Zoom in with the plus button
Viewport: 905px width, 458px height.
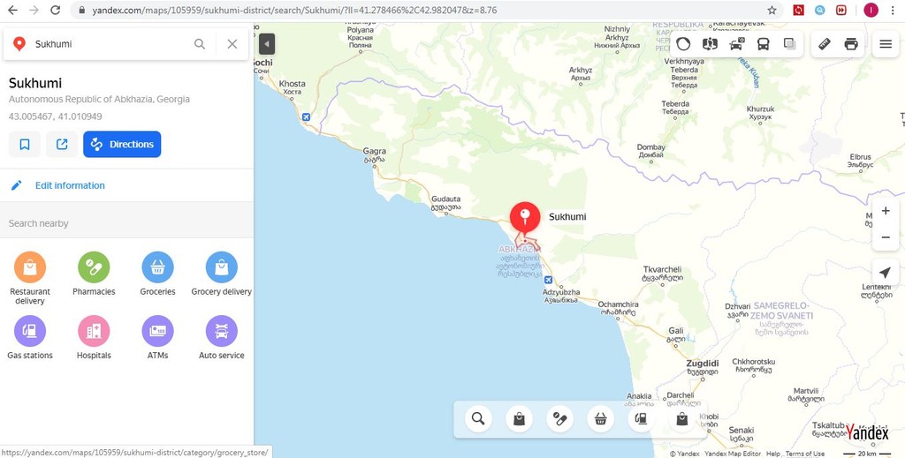[x=886, y=212]
